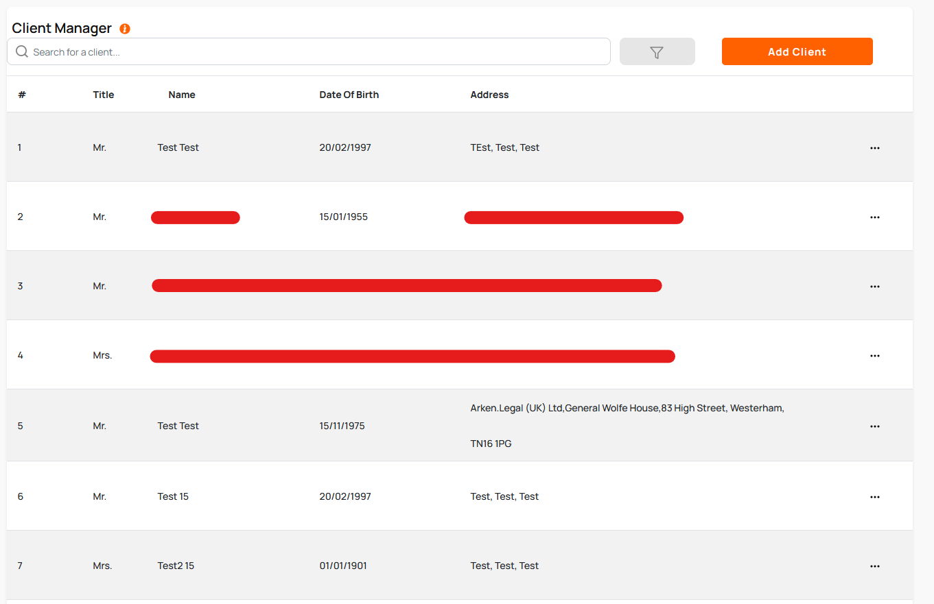This screenshot has height=604, width=934.
Task: Select the Test 15 client name
Action: pos(173,496)
